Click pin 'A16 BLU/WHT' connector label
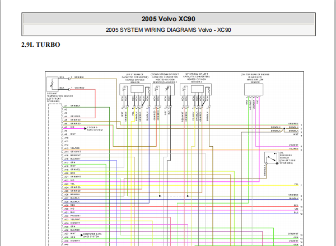 pos(72,159)
